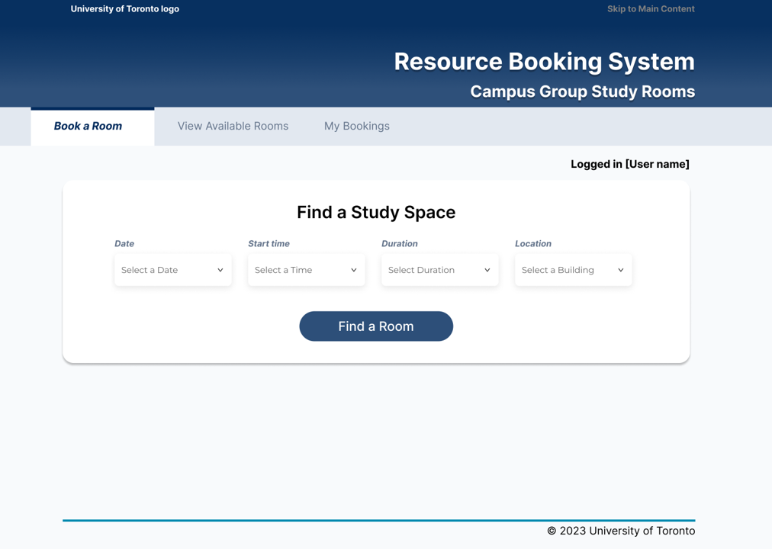Screen dimensions: 772x549
Task: Click the Location dropdown arrow
Action: coord(620,269)
